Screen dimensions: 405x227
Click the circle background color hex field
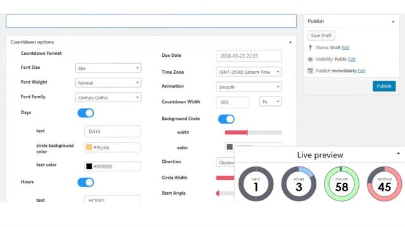click(x=113, y=147)
